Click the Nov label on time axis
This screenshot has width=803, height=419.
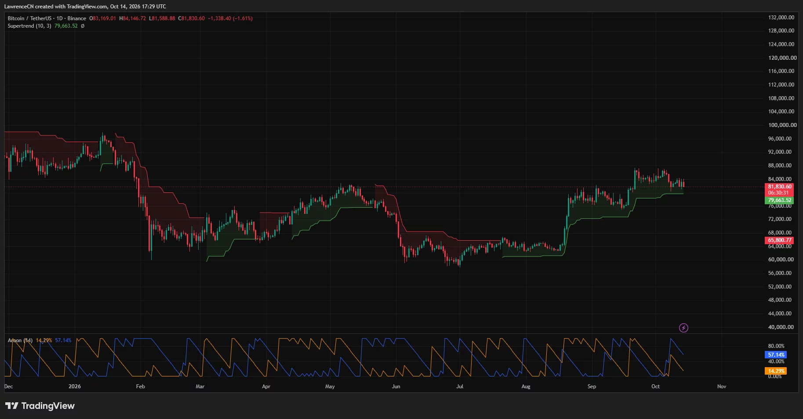pyautogui.click(x=722, y=386)
